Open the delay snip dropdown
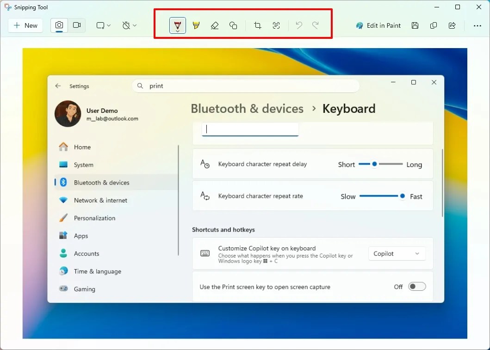This screenshot has height=350, width=490. pyautogui.click(x=130, y=25)
